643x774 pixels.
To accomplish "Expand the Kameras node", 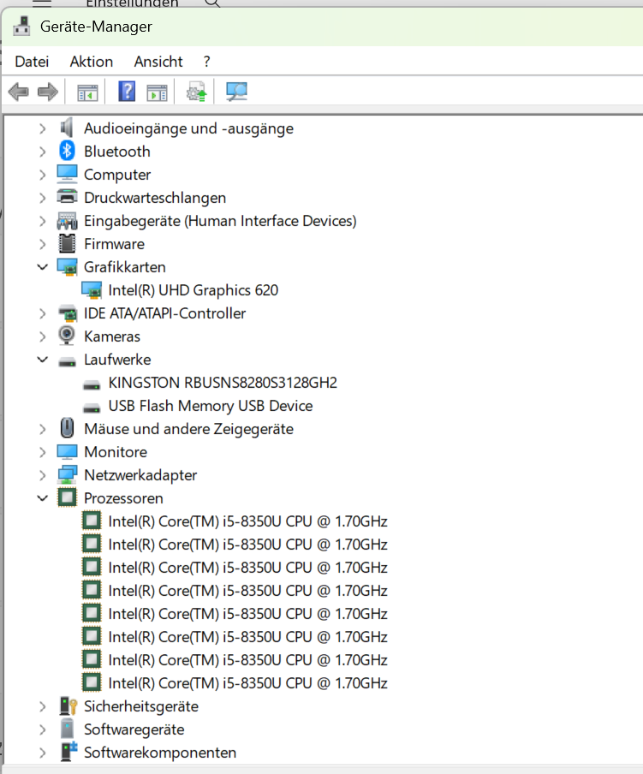I will (43, 336).
